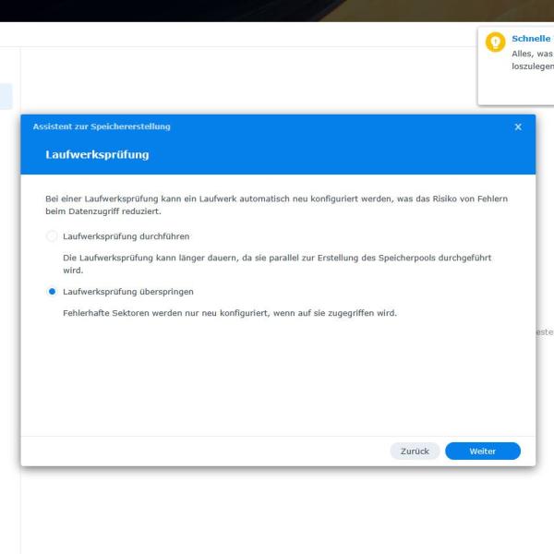Click the 'Laufwerksprüfung durchführen' label text
Viewport: 554px width, 554px height.
[126, 236]
